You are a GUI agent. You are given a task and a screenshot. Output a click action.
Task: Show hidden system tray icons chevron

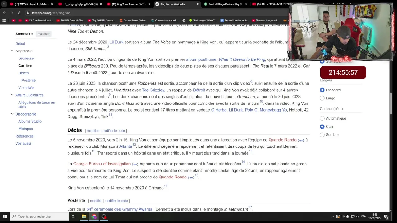click(x=333, y=216)
